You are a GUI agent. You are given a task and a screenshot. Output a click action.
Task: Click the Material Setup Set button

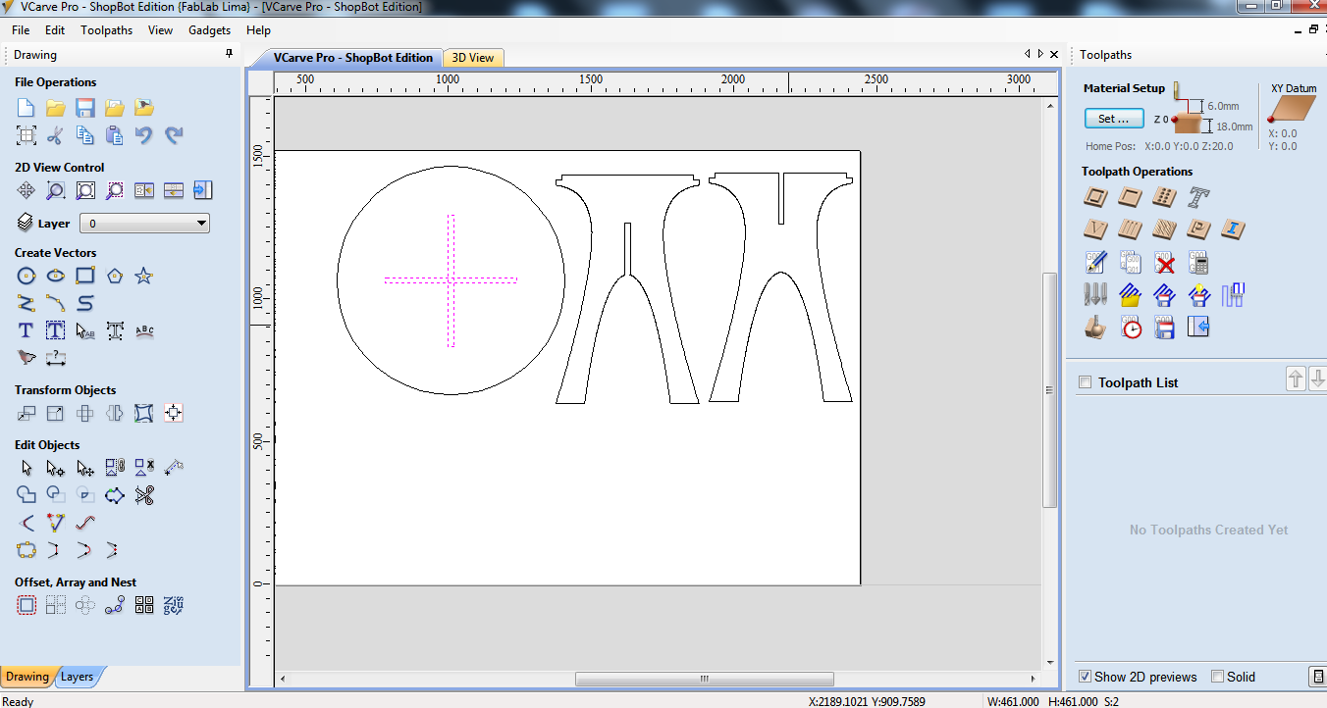(x=1114, y=119)
